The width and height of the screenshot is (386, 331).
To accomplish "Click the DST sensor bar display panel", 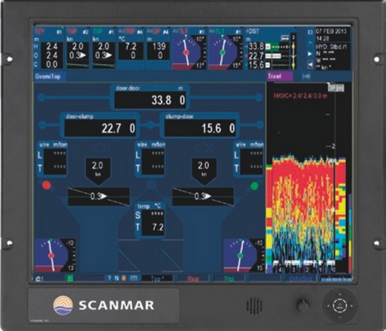I will point(271,49).
